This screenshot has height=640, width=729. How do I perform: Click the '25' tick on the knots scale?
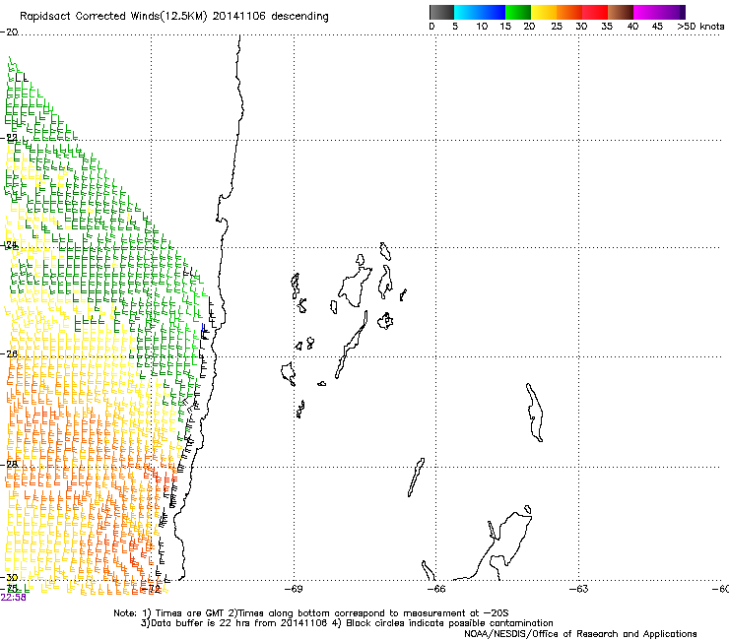coord(557,27)
